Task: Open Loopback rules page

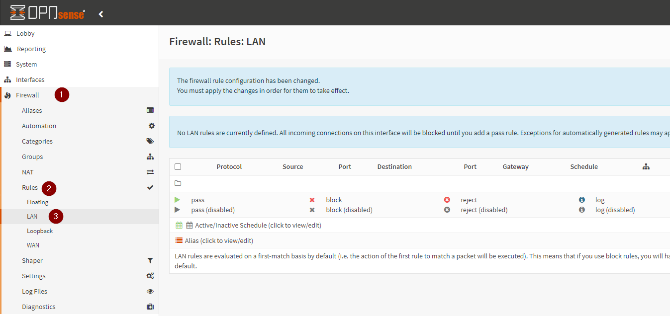Action: [40, 231]
